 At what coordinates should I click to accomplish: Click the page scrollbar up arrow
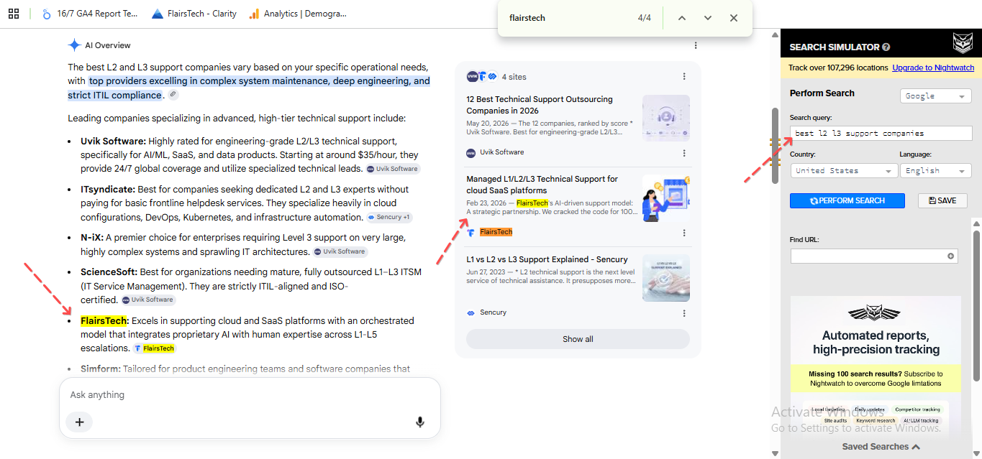[775, 34]
